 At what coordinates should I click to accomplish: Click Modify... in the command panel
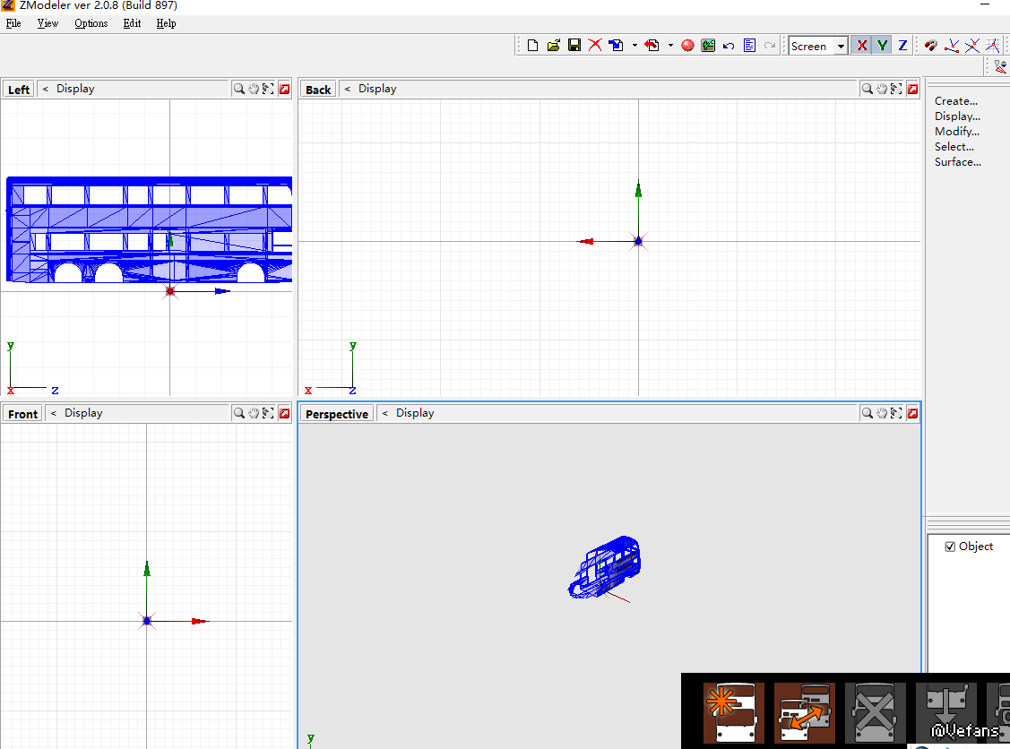[x=955, y=132]
